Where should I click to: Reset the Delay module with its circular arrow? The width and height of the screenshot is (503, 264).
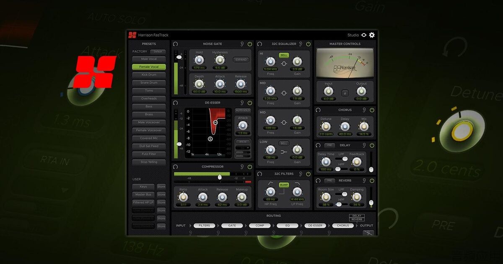click(x=318, y=145)
